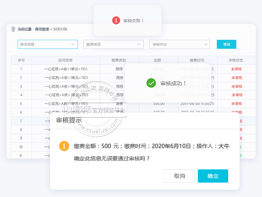Image resolution: width=262 pixels, height=197 pixels.
Task: Click the red info icon beside 审核失败
Action: coord(116,20)
